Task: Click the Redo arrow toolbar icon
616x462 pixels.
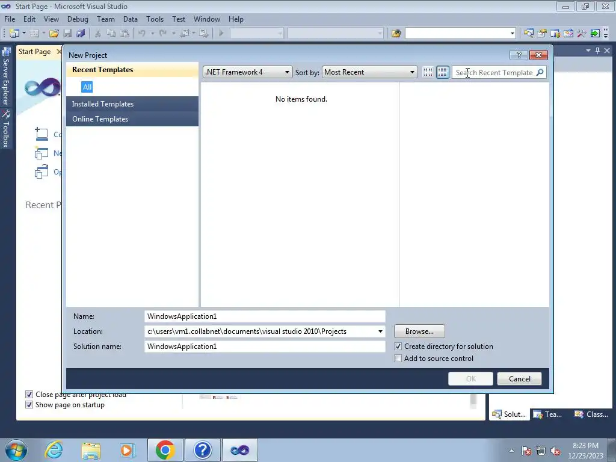Action: pos(162,34)
